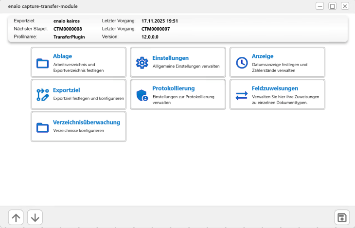
Task: Click the text 'Verwalten Sie hier ihre Zuweisungen'
Action: [x=285, y=97]
